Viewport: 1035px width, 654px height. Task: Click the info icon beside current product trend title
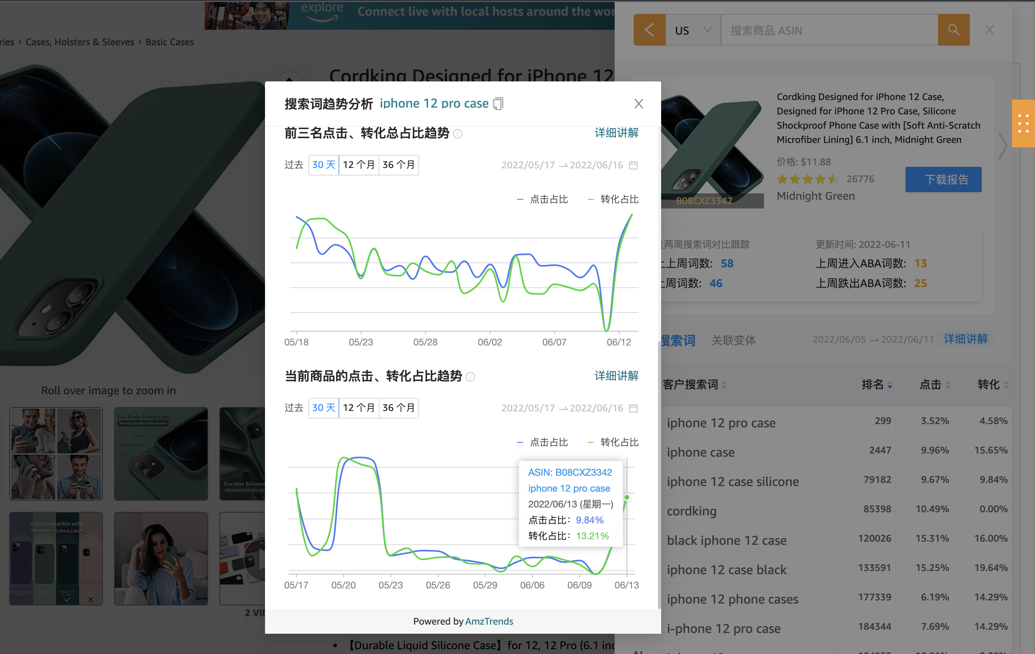pos(470,377)
